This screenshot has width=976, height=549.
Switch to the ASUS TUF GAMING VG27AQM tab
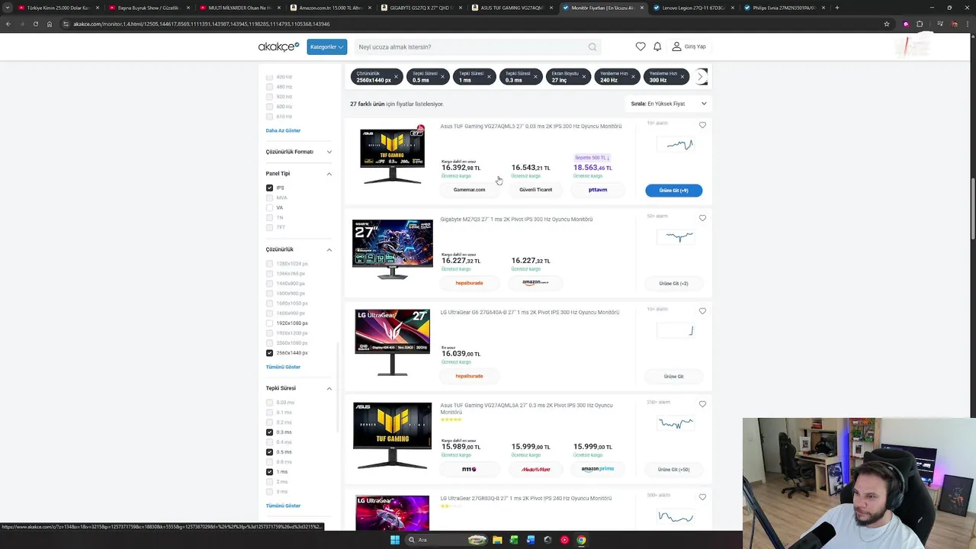click(x=512, y=8)
